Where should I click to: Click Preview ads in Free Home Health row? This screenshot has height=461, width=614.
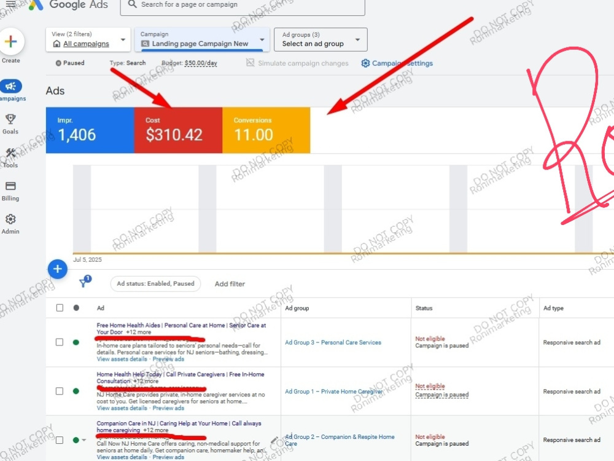tap(168, 359)
